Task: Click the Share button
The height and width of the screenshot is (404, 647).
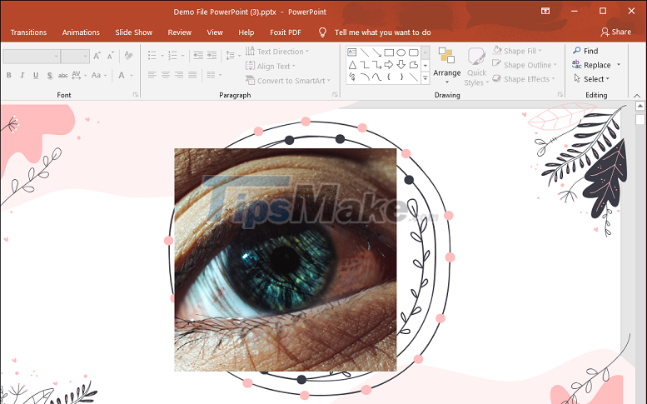Action: click(615, 32)
